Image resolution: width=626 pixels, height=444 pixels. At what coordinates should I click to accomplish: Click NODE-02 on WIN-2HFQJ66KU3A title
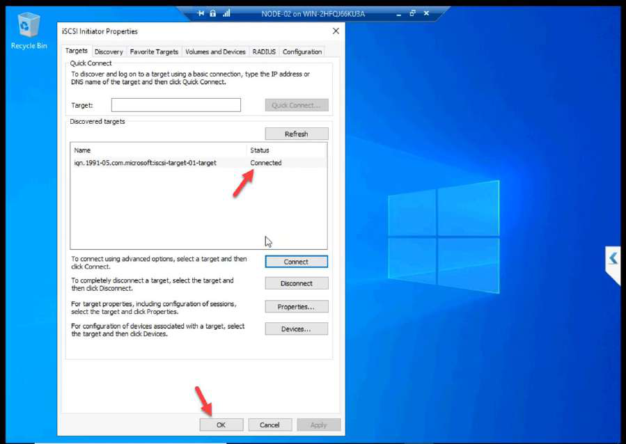[313, 13]
